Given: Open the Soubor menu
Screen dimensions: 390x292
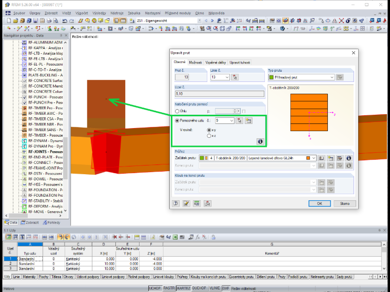Looking at the screenshot, I should (x=19, y=13).
